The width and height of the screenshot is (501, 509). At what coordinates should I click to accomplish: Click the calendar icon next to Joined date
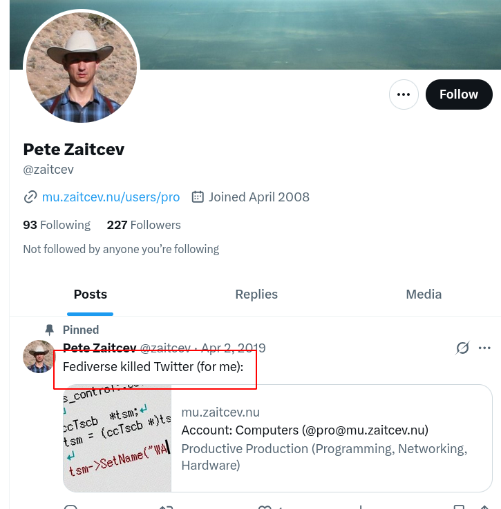click(x=198, y=197)
